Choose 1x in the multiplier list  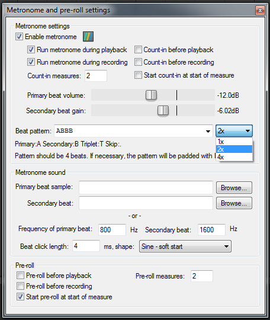pos(234,142)
